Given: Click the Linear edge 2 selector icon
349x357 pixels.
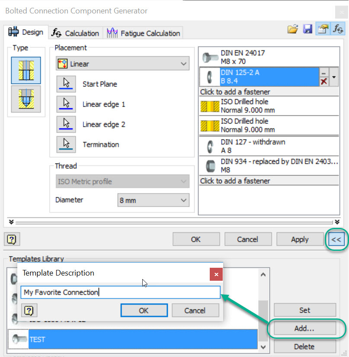Looking at the screenshot, I should [66, 124].
